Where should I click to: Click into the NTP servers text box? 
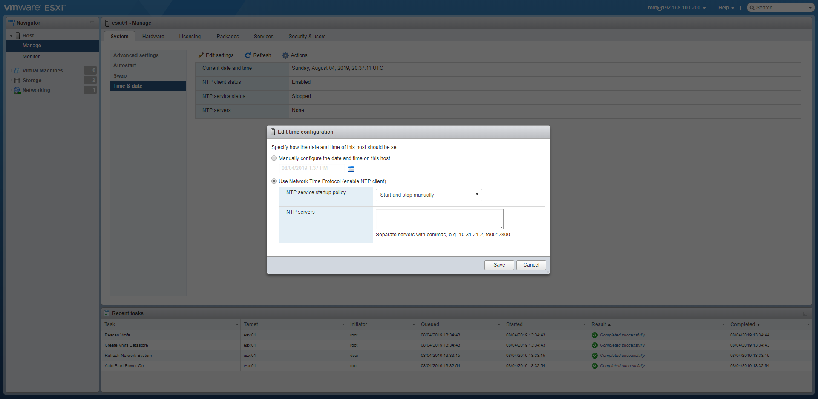point(439,219)
